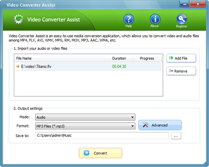Click the File Name column header

60,58
